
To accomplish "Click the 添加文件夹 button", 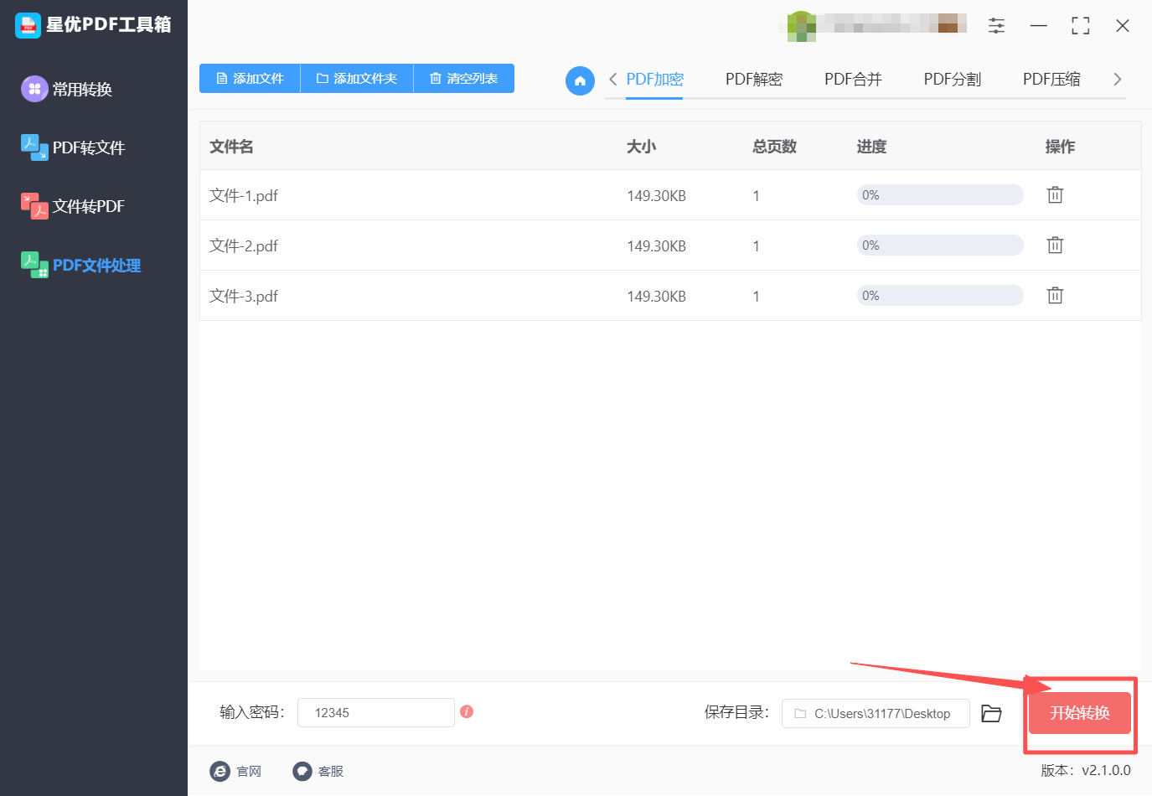I will 357,78.
